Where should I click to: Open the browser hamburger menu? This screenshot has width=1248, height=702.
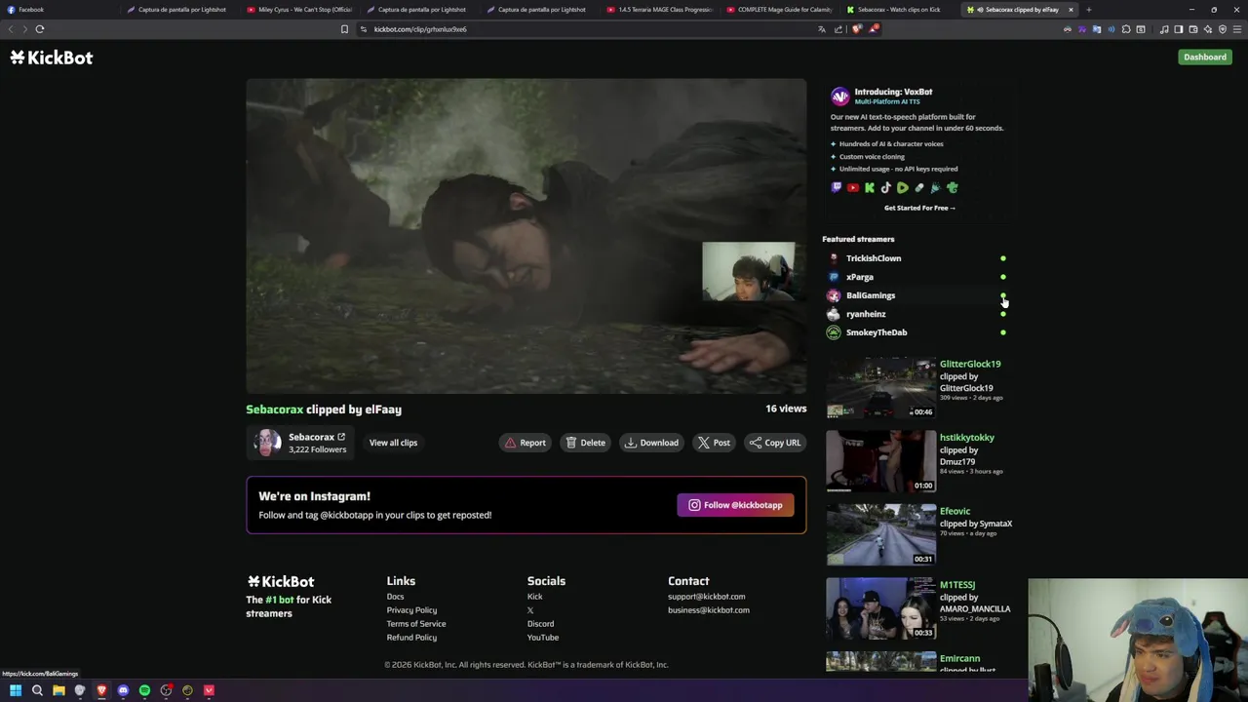point(1237,29)
